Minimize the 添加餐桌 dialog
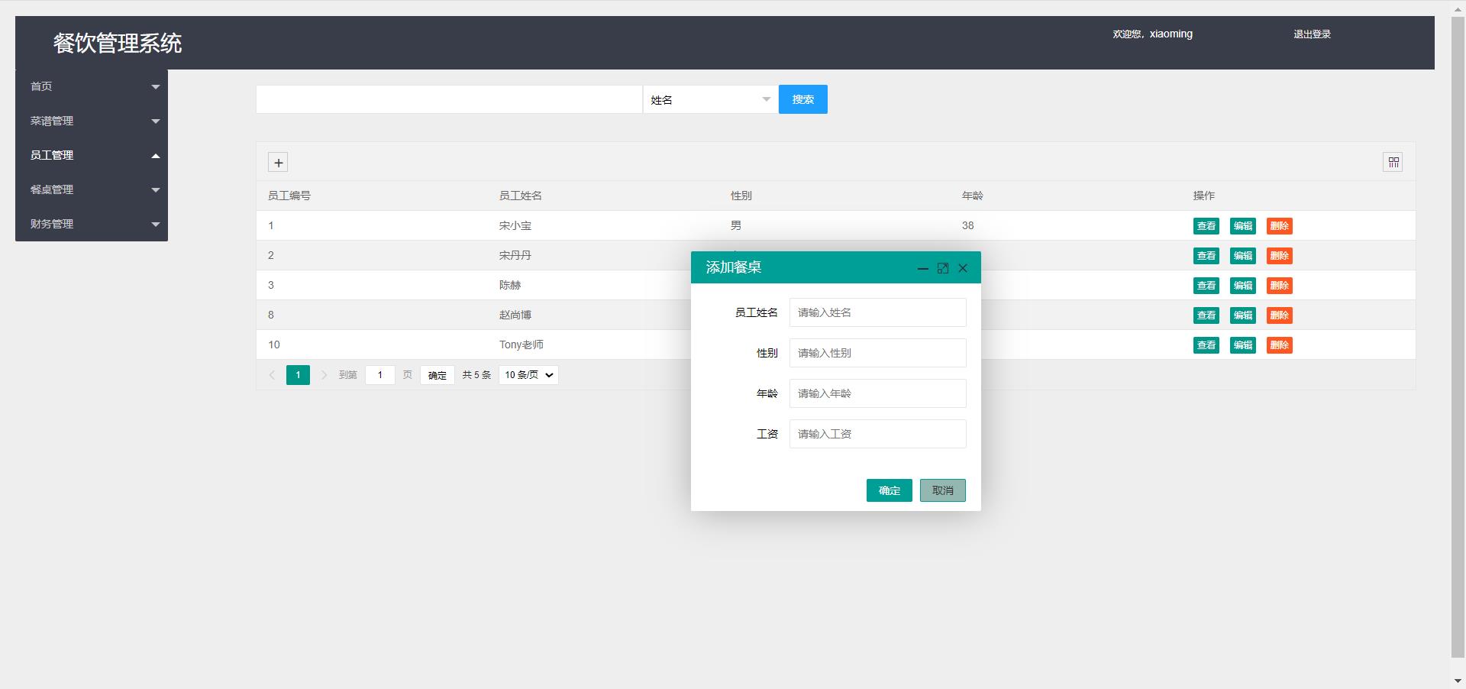Image resolution: width=1466 pixels, height=689 pixels. click(x=922, y=268)
